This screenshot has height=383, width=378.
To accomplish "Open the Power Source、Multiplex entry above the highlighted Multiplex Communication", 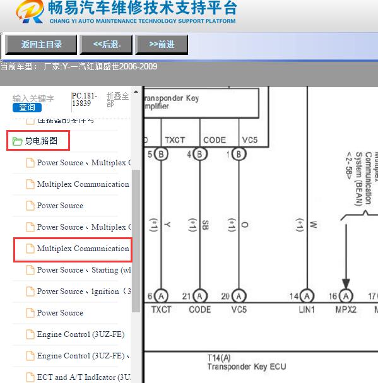I will (83, 227).
